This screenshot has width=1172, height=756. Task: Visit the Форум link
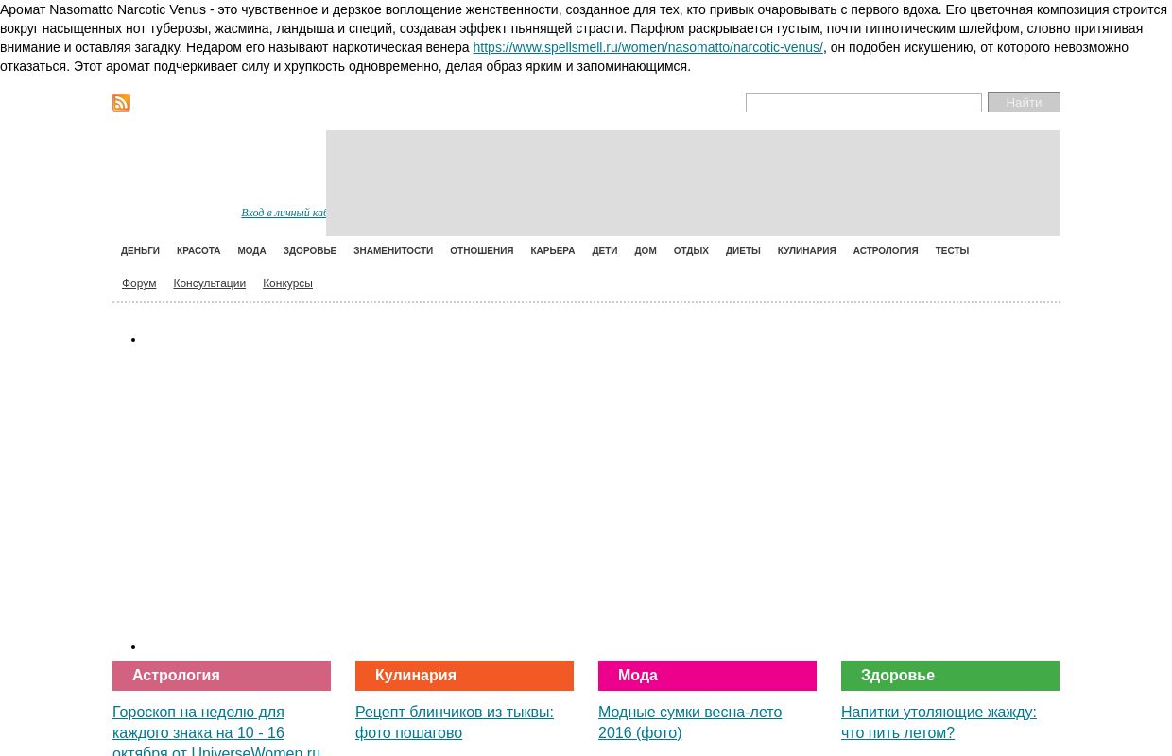coord(139,283)
